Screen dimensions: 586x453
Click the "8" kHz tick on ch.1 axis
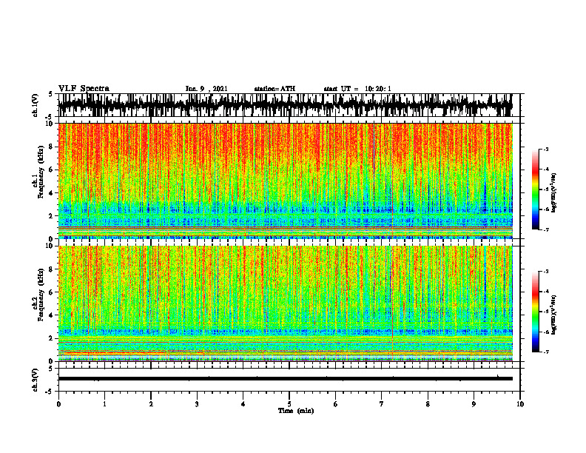click(x=51, y=147)
